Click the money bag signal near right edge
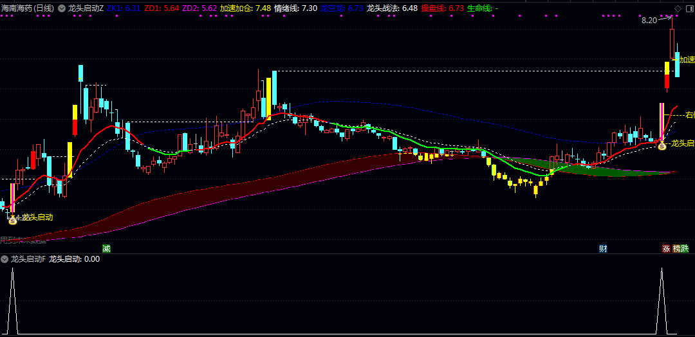 662,146
